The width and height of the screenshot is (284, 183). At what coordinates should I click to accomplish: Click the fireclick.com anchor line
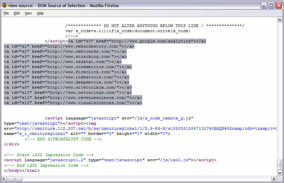click(x=65, y=72)
